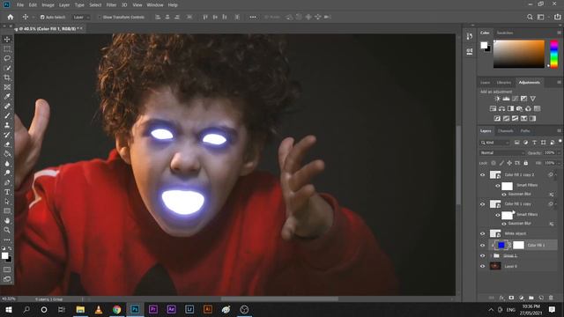Open the Filter menu
Screen dimensions: 564x317
[111, 5]
